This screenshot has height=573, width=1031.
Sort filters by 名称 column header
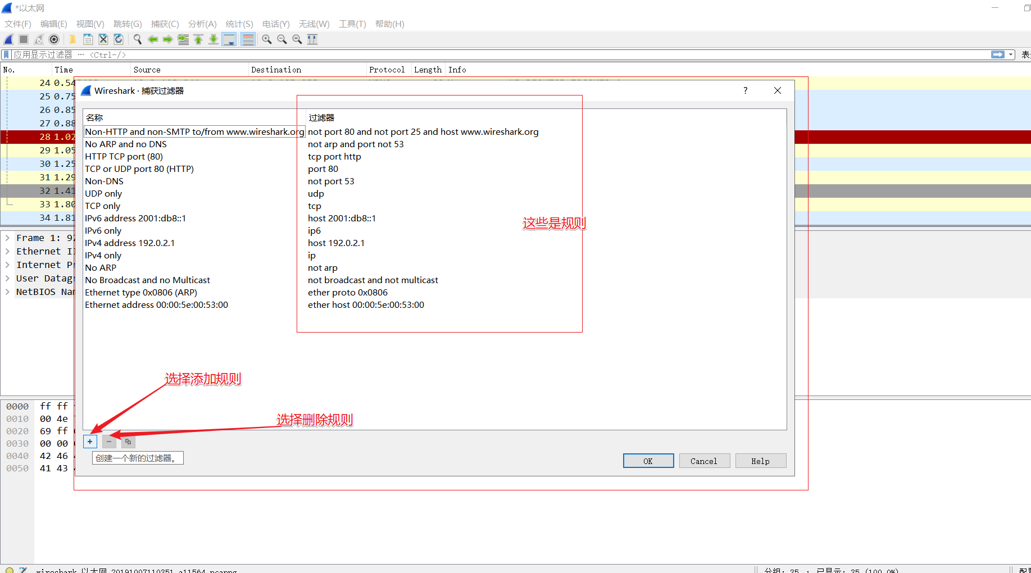point(194,117)
